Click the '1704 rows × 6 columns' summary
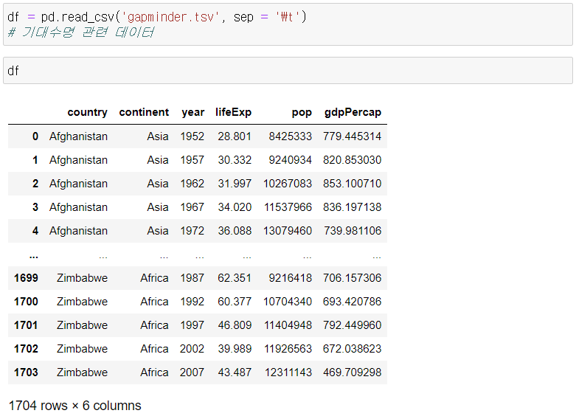 (75, 406)
